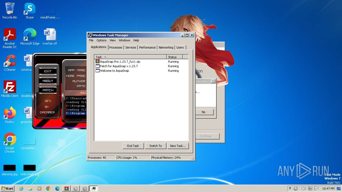Switch to WinRAR taskbar button
This screenshot has height=192, width=342.
pos(67,189)
